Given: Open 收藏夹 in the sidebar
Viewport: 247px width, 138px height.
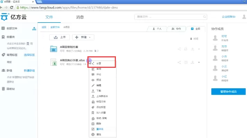Looking at the screenshot, I should pyautogui.click(x=10, y=37).
